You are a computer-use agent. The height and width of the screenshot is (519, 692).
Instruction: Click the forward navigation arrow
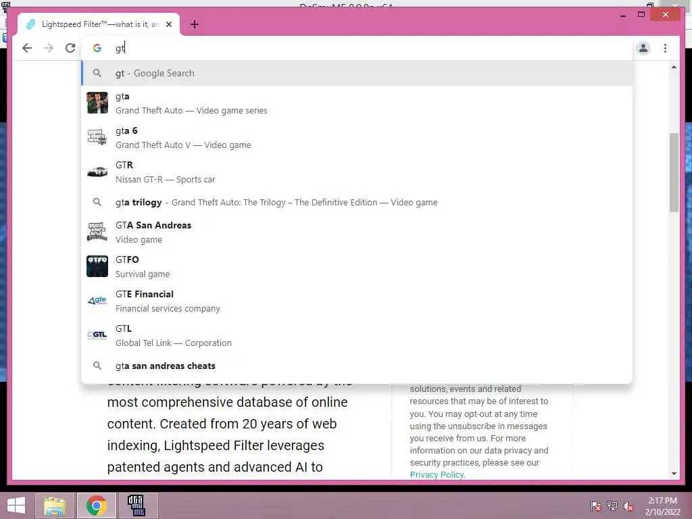pyautogui.click(x=49, y=48)
